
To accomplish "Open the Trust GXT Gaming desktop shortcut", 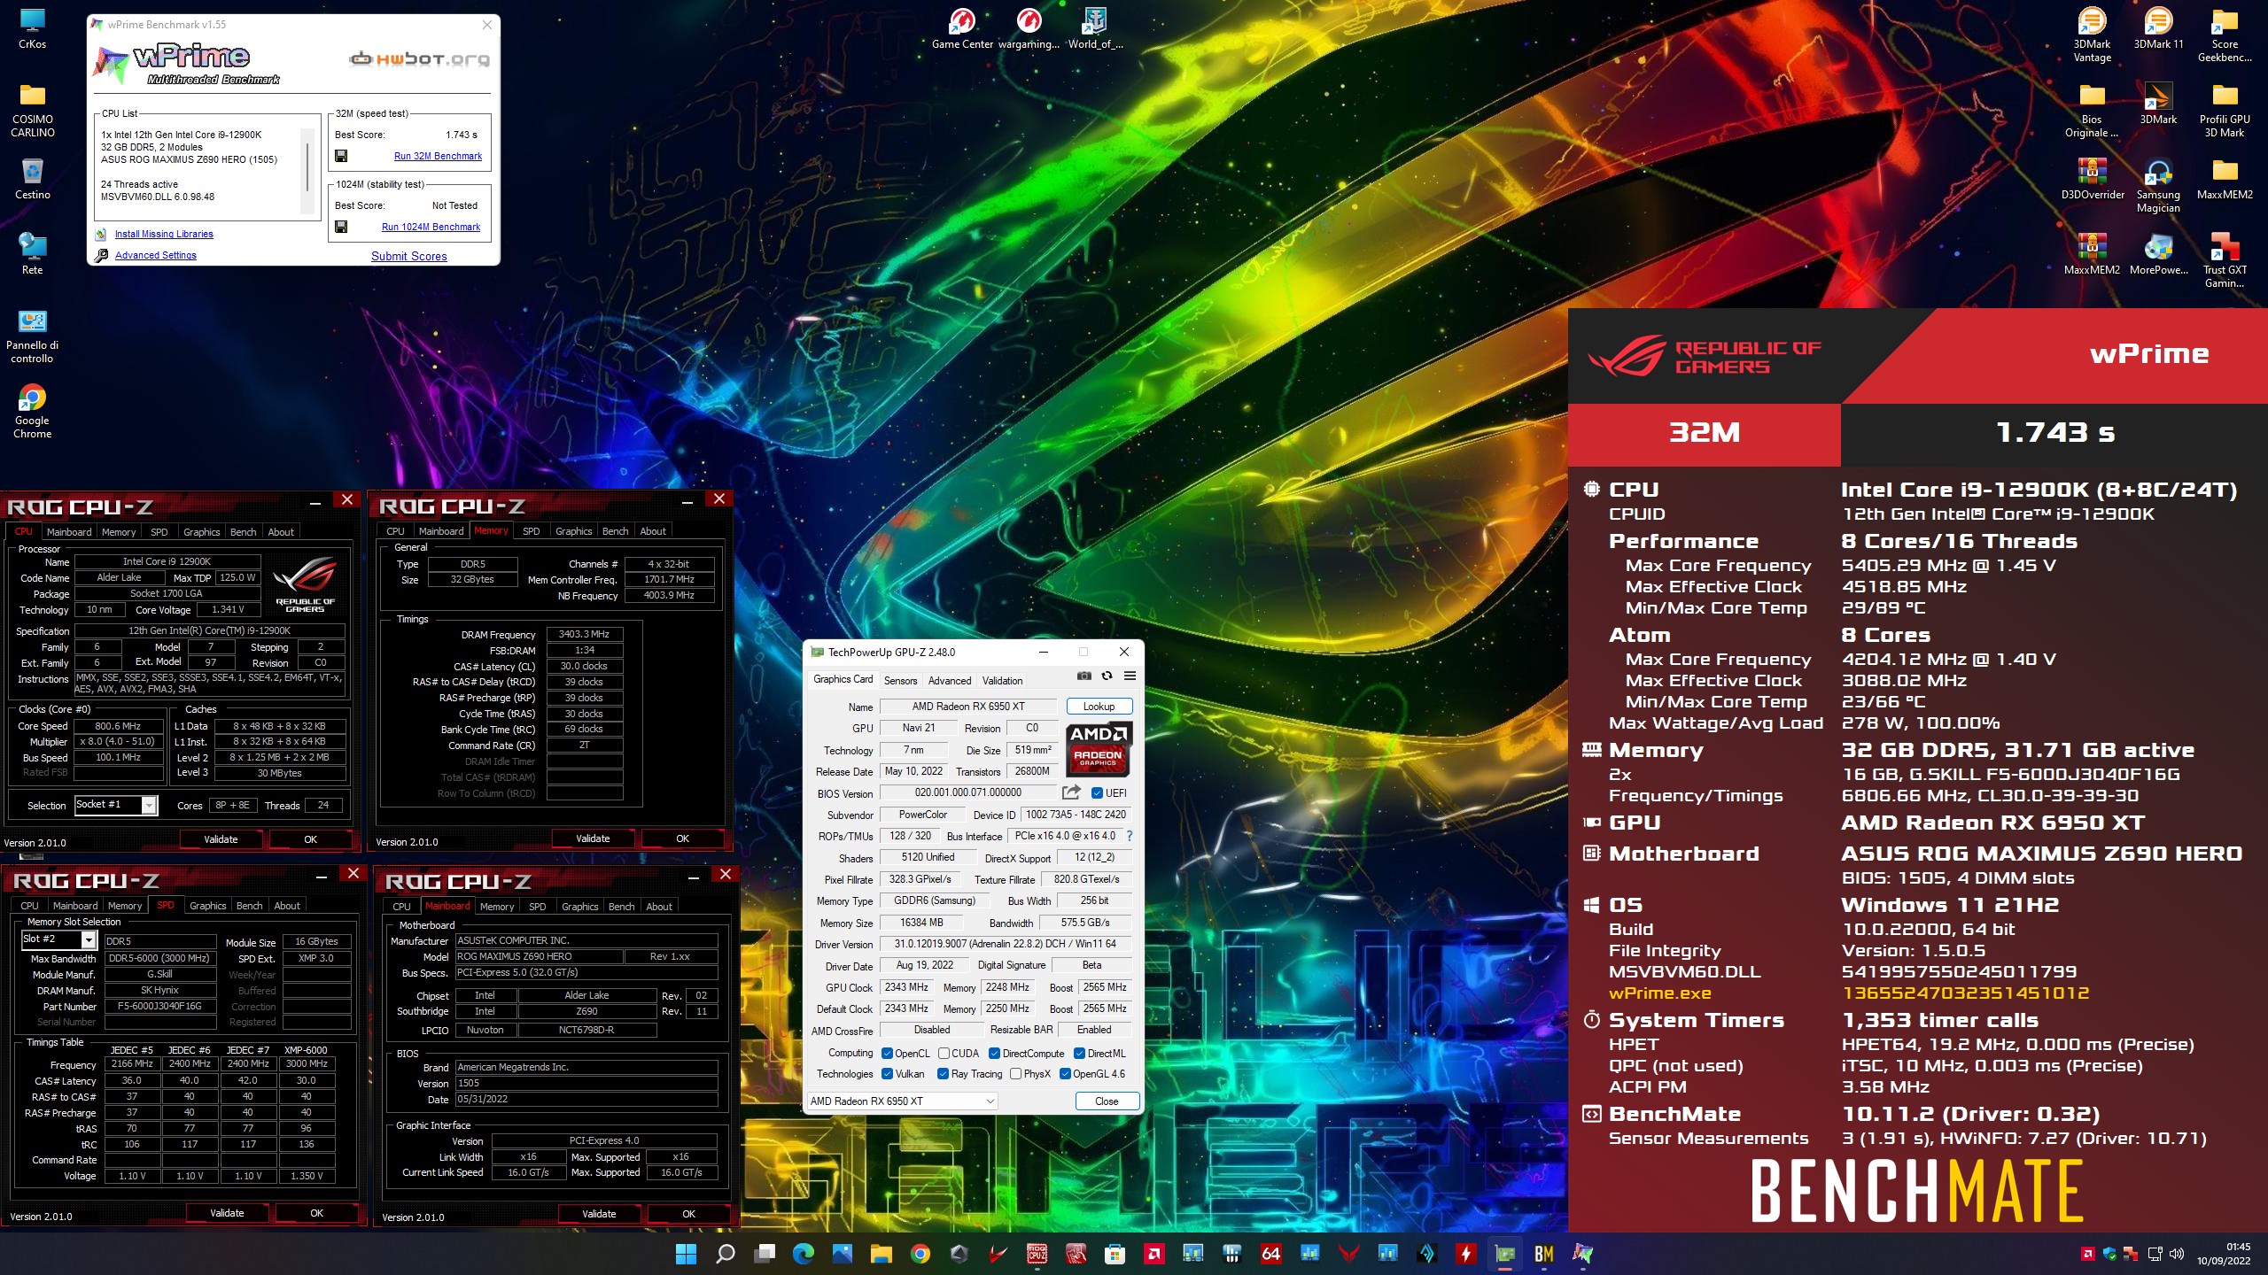I will (x=2225, y=261).
